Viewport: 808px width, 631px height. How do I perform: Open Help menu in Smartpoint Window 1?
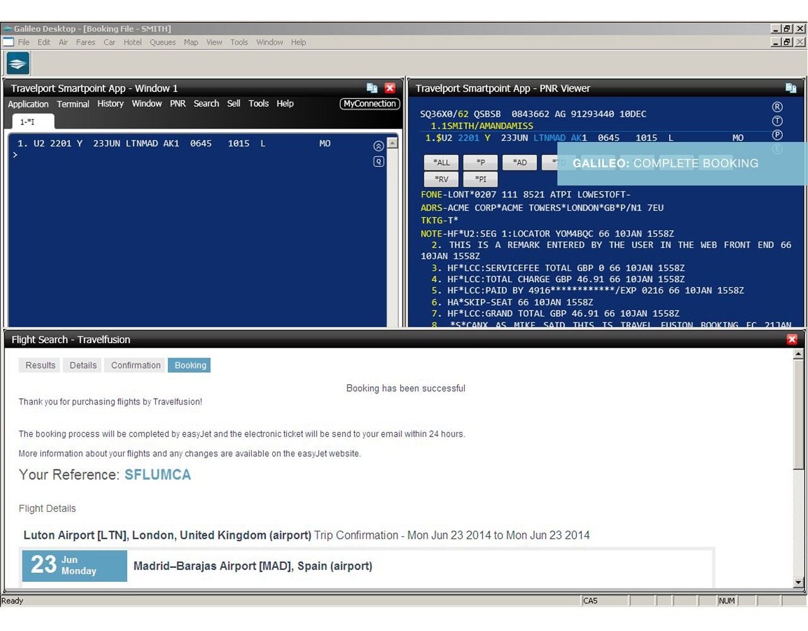pos(285,103)
